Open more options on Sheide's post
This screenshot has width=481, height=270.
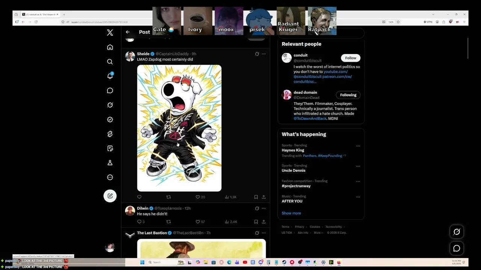click(x=263, y=54)
